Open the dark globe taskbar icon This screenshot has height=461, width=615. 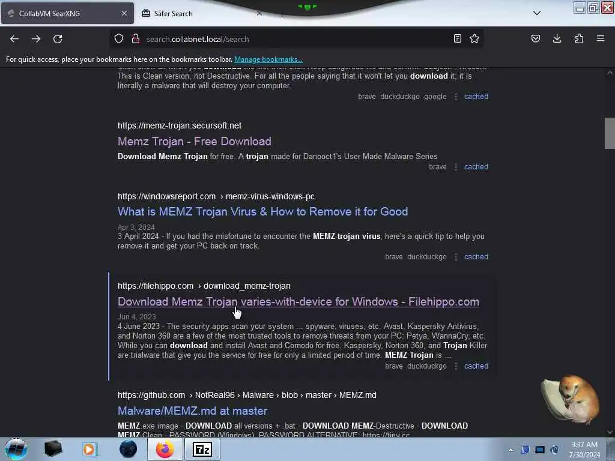click(128, 449)
